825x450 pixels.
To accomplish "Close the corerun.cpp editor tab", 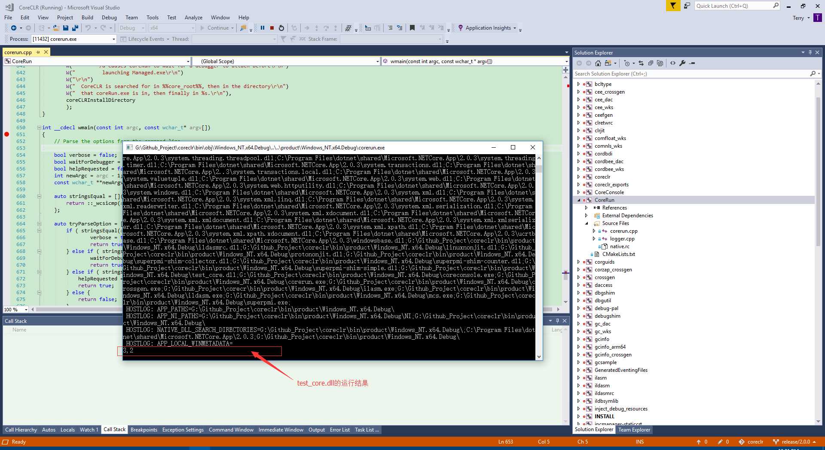I will click(46, 52).
